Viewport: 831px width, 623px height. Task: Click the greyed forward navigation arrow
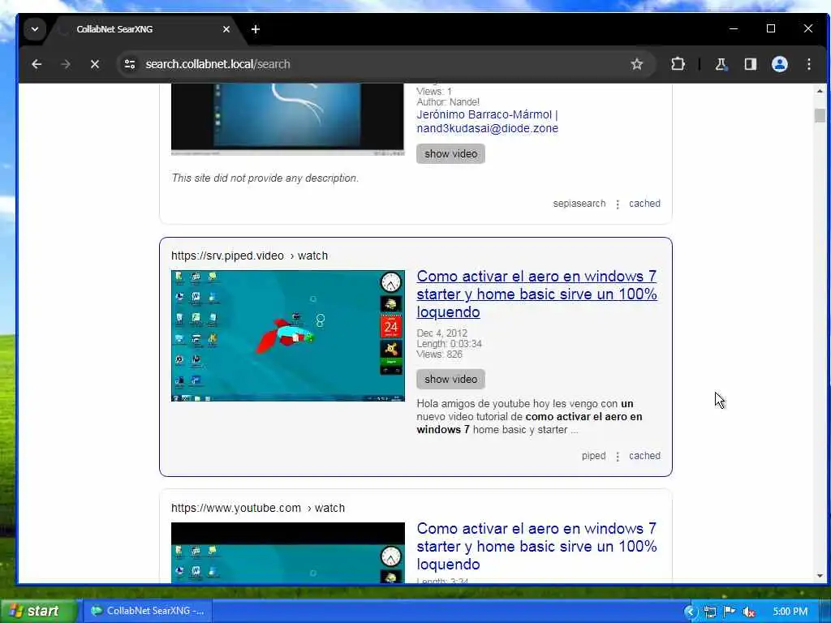tap(66, 64)
